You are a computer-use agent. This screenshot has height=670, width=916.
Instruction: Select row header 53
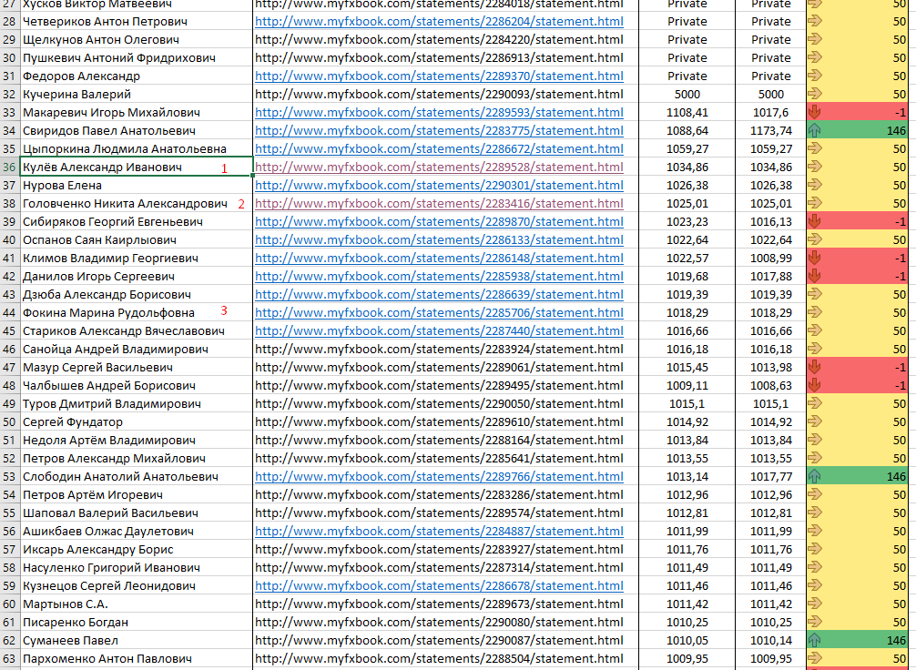tap(9, 477)
